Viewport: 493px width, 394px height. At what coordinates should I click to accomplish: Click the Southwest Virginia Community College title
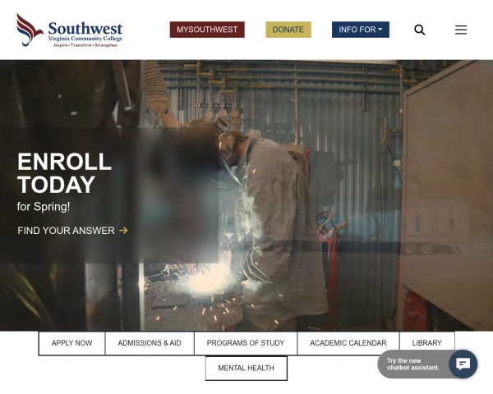click(85, 34)
